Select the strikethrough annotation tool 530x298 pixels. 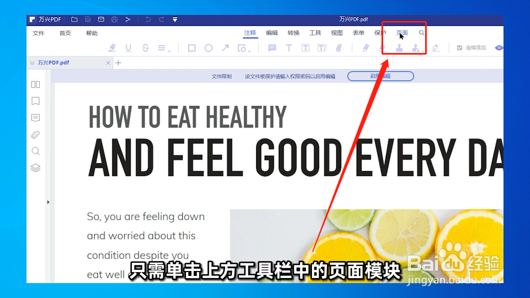click(x=145, y=48)
